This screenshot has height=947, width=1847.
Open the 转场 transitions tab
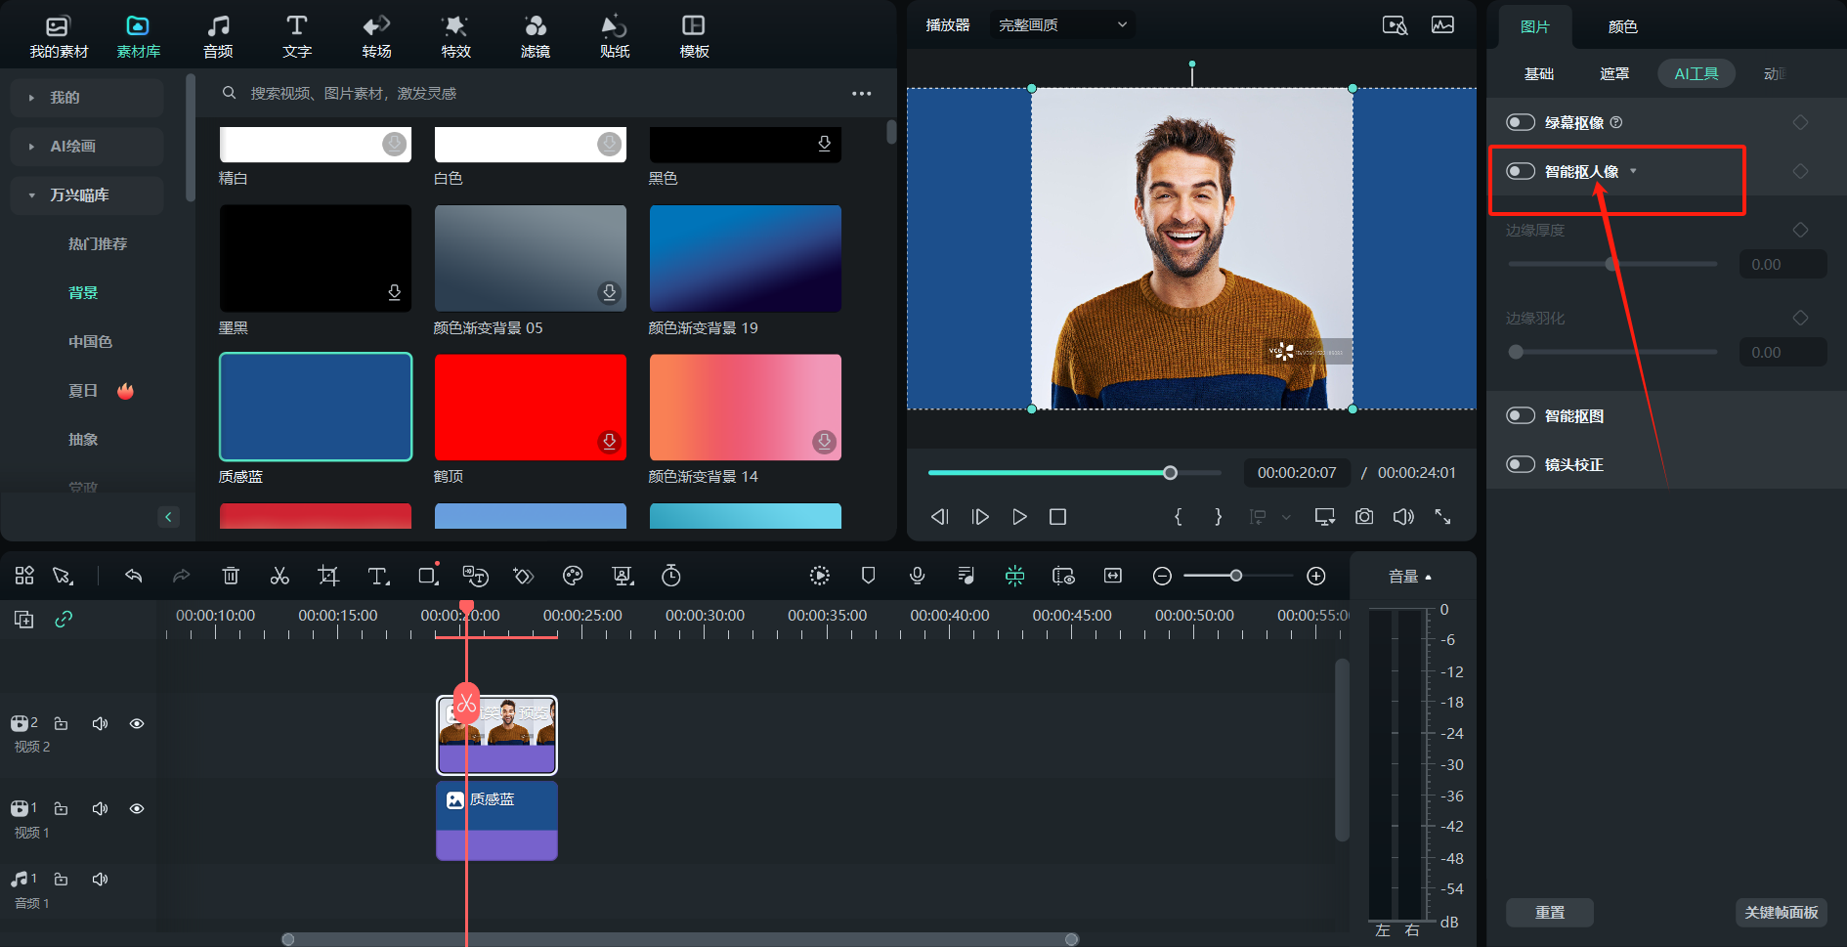376,36
